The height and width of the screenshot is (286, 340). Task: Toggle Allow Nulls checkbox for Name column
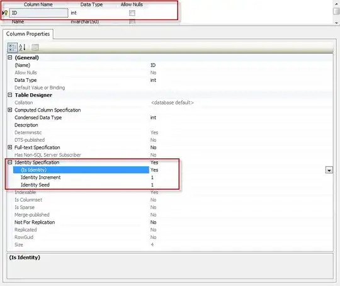pos(132,21)
